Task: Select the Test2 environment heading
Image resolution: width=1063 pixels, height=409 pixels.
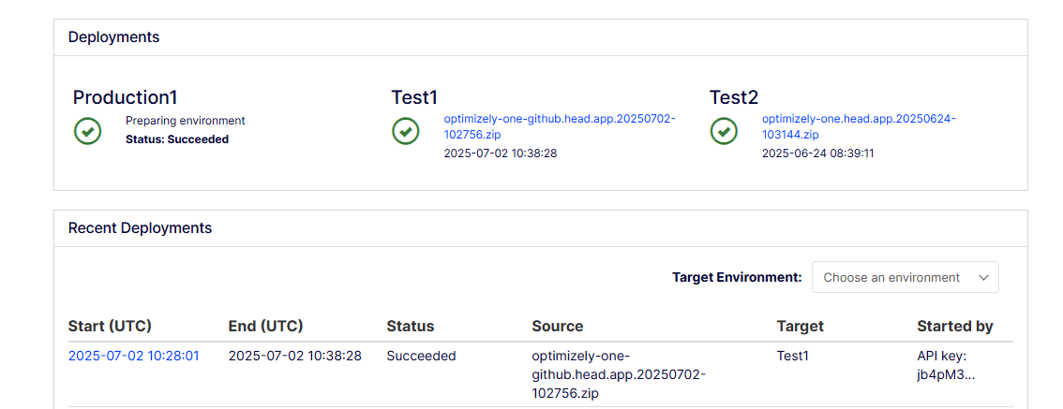Action: [734, 97]
